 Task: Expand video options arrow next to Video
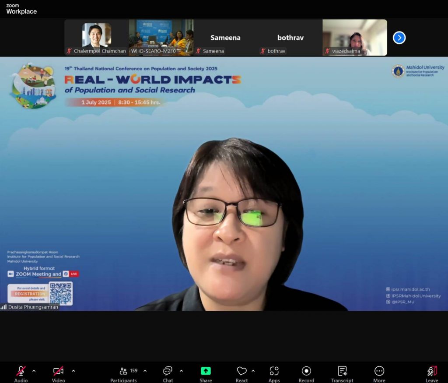pyautogui.click(x=73, y=371)
